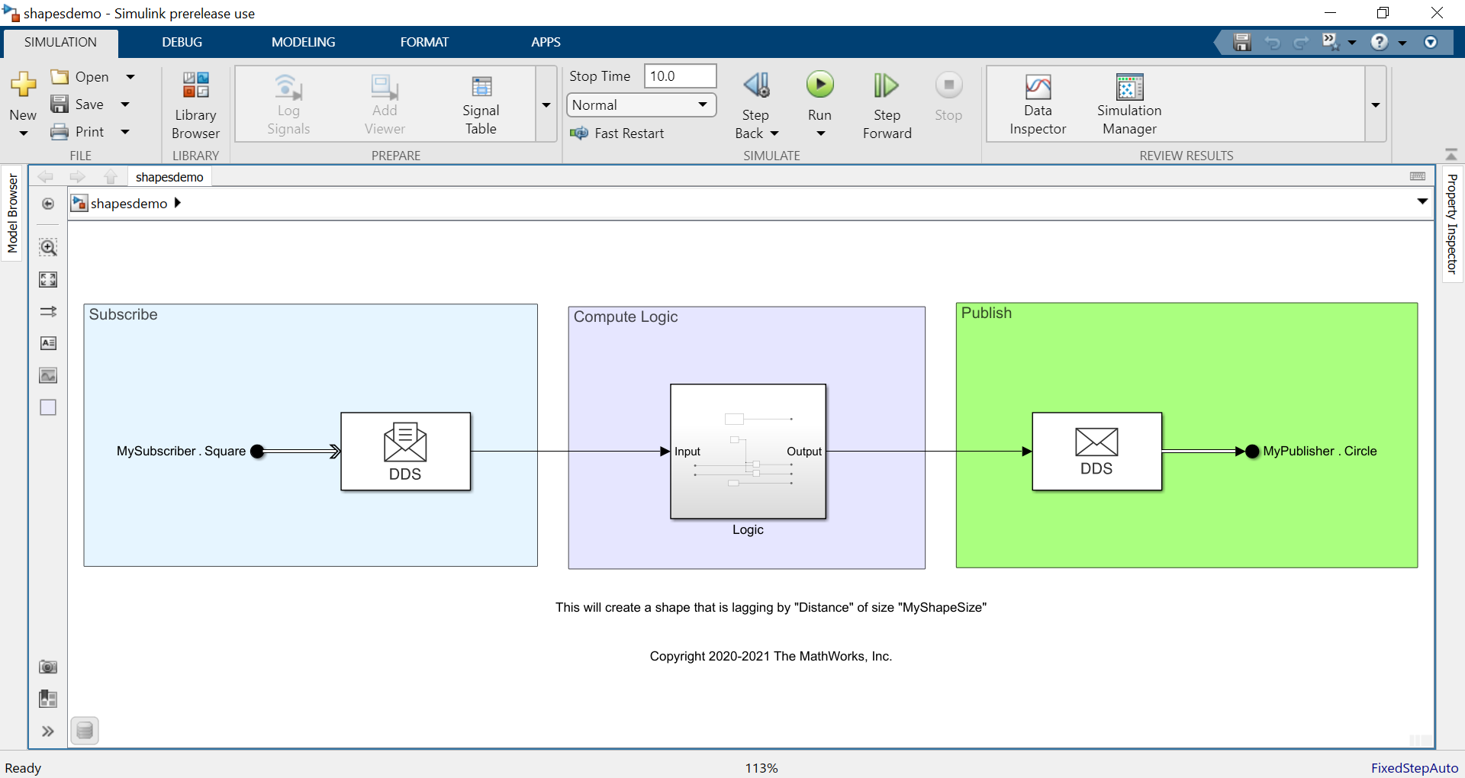The height and width of the screenshot is (778, 1465).
Task: Open the Data Inspector
Action: click(x=1037, y=104)
